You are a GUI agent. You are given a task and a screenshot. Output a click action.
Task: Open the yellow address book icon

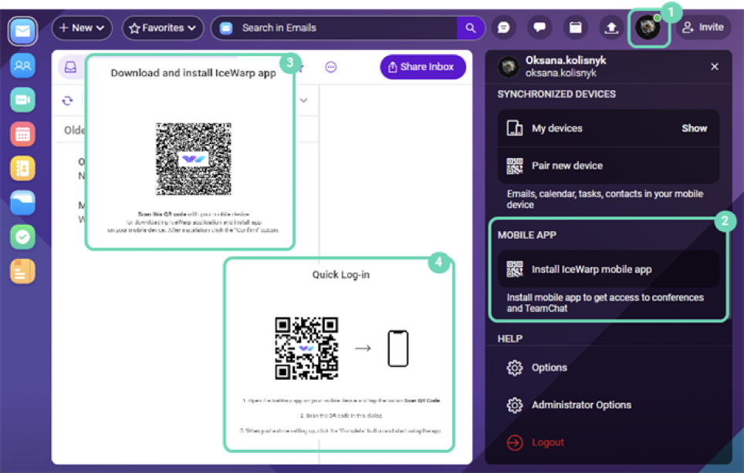tap(22, 168)
